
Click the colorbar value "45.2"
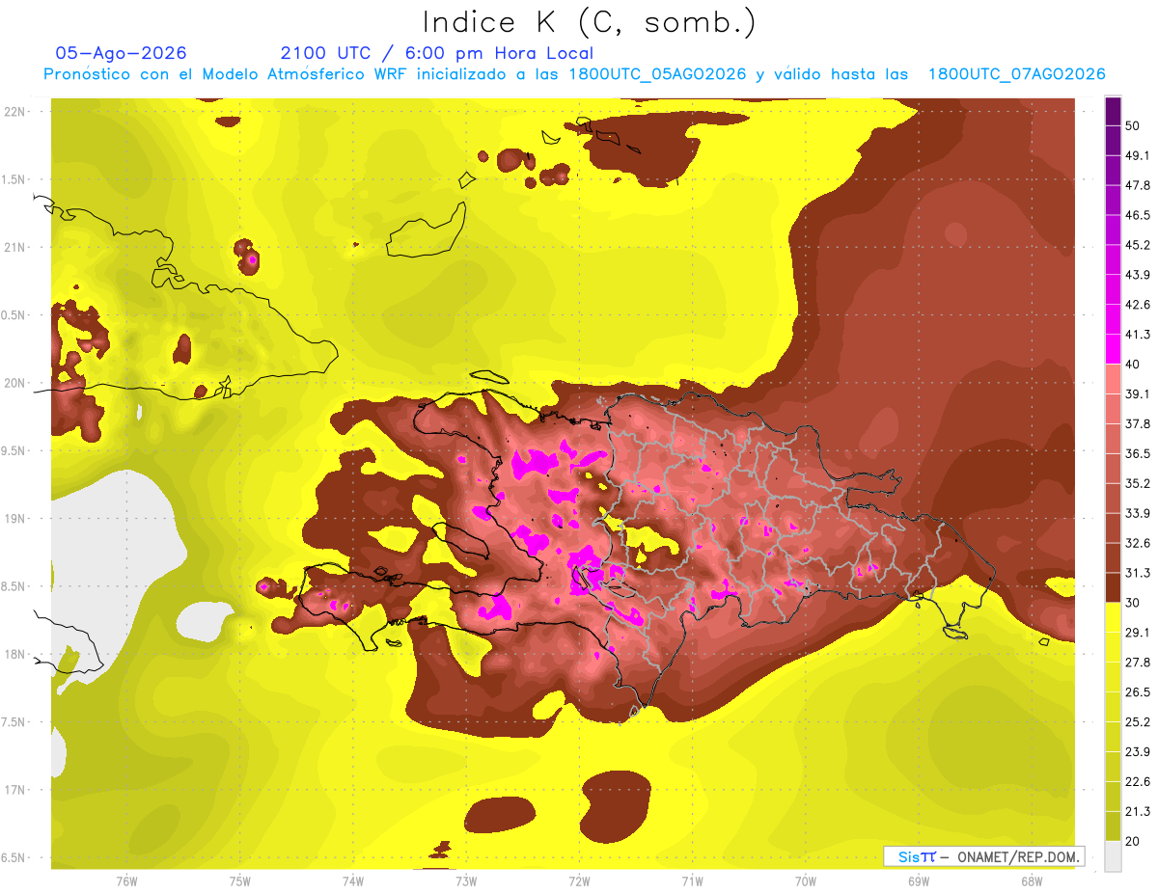(1138, 245)
